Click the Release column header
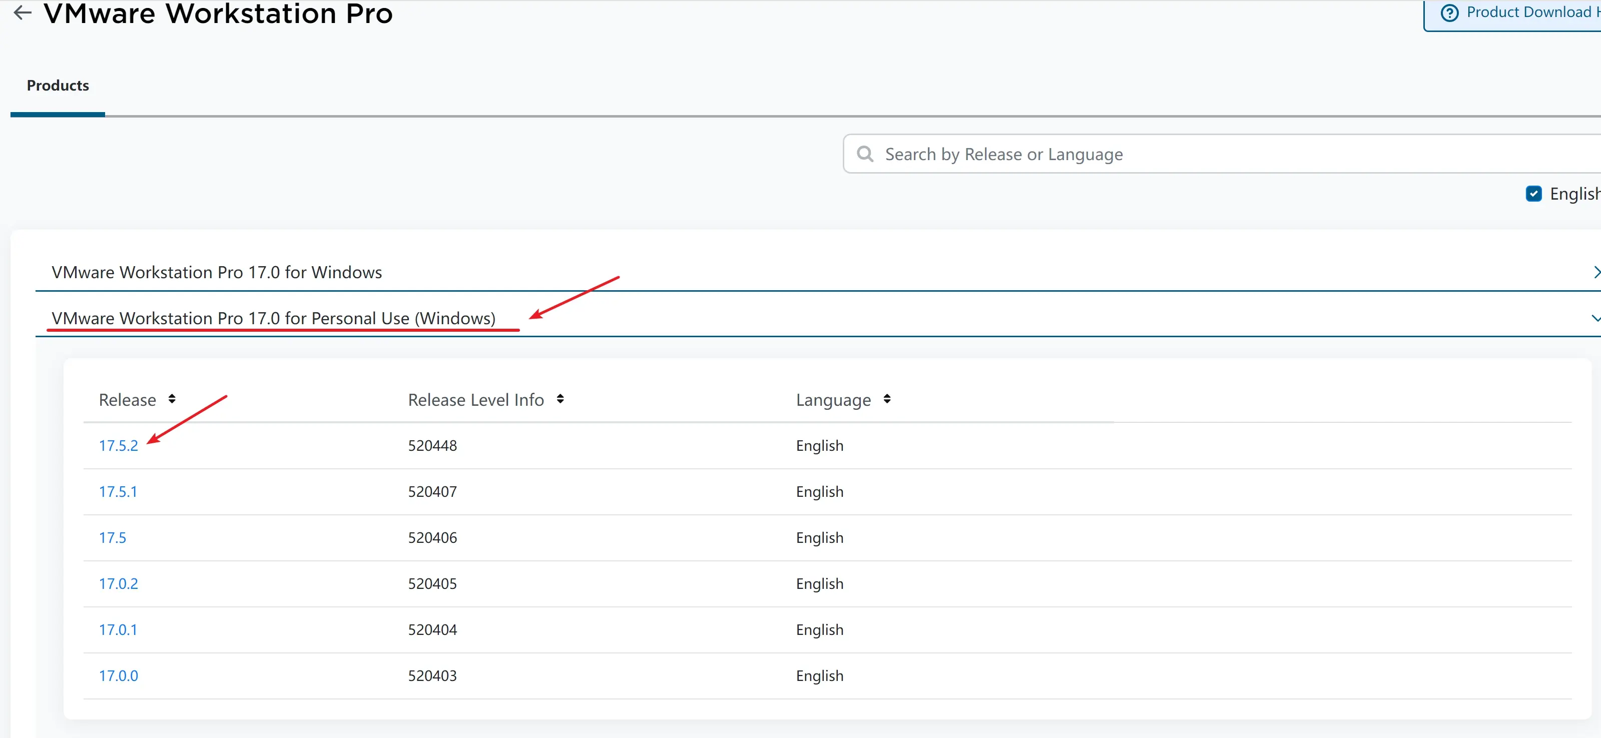 128,399
